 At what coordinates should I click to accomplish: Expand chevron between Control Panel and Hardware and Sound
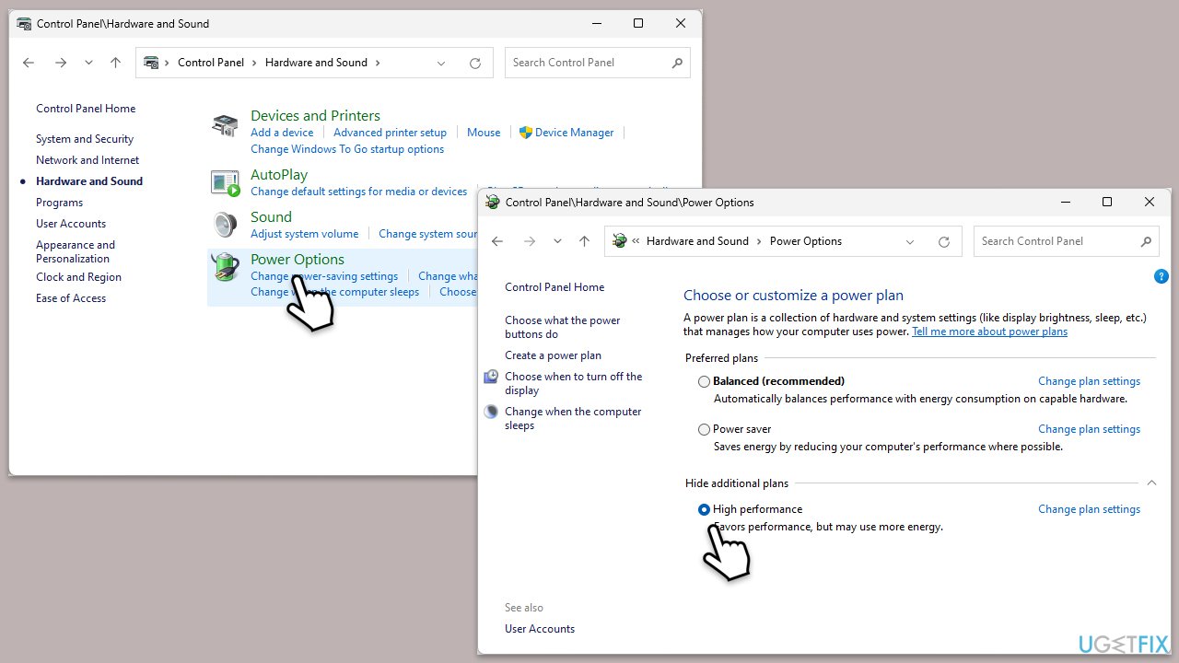click(x=254, y=63)
